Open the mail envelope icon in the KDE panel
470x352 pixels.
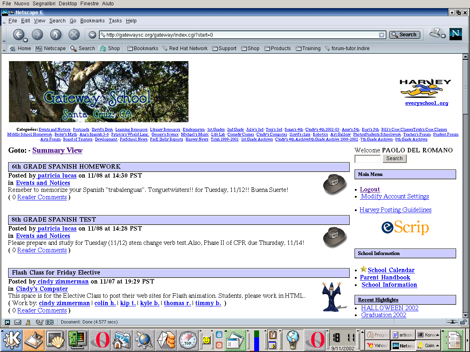(166, 340)
